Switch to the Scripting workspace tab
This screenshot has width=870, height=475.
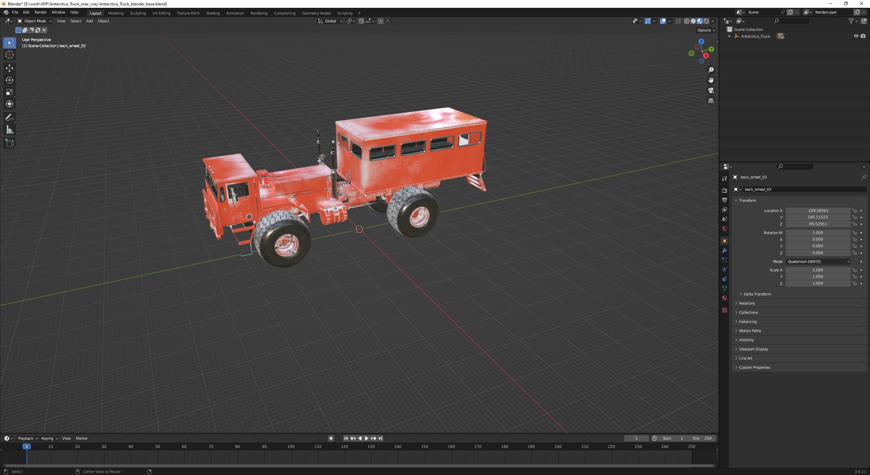coord(345,13)
